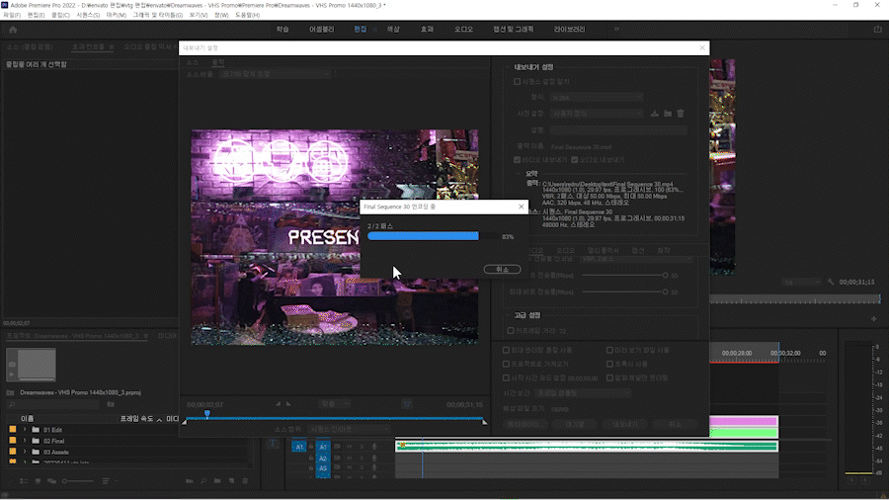This screenshot has height=500, width=889.
Task: Adjust the 최대 비트 전송률 slider
Action: (665, 292)
